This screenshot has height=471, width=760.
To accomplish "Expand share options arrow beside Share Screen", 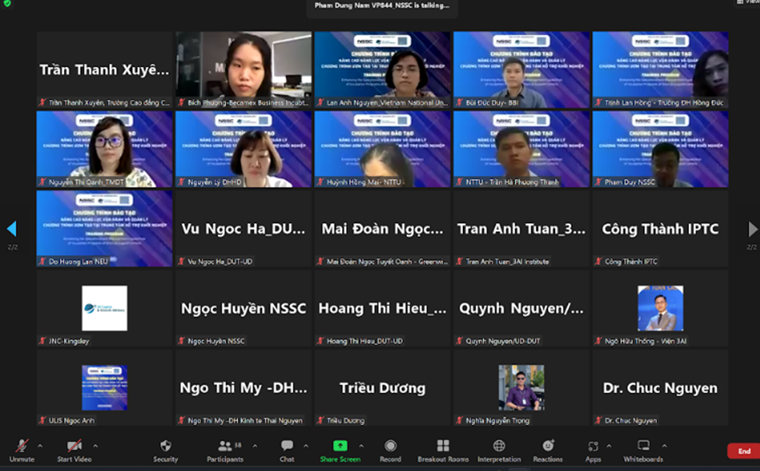I will coord(360,446).
